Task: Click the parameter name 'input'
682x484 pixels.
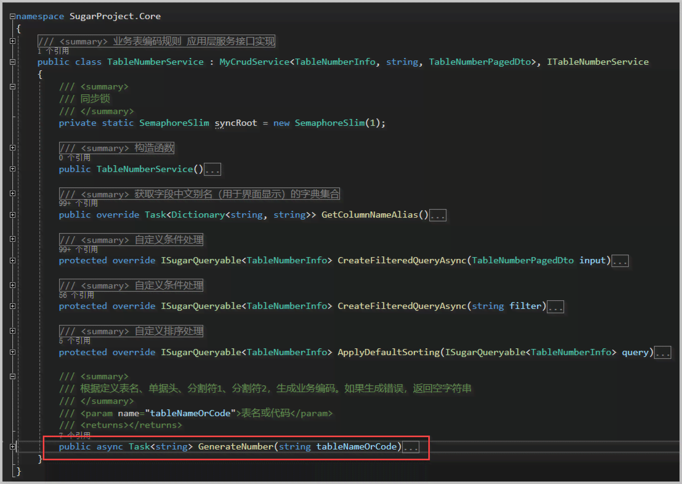Action: 592,260
